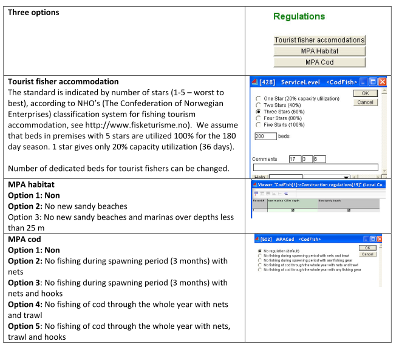The image size is (399, 344).
Task: Click the green Regulations heading
Action: coord(299,16)
